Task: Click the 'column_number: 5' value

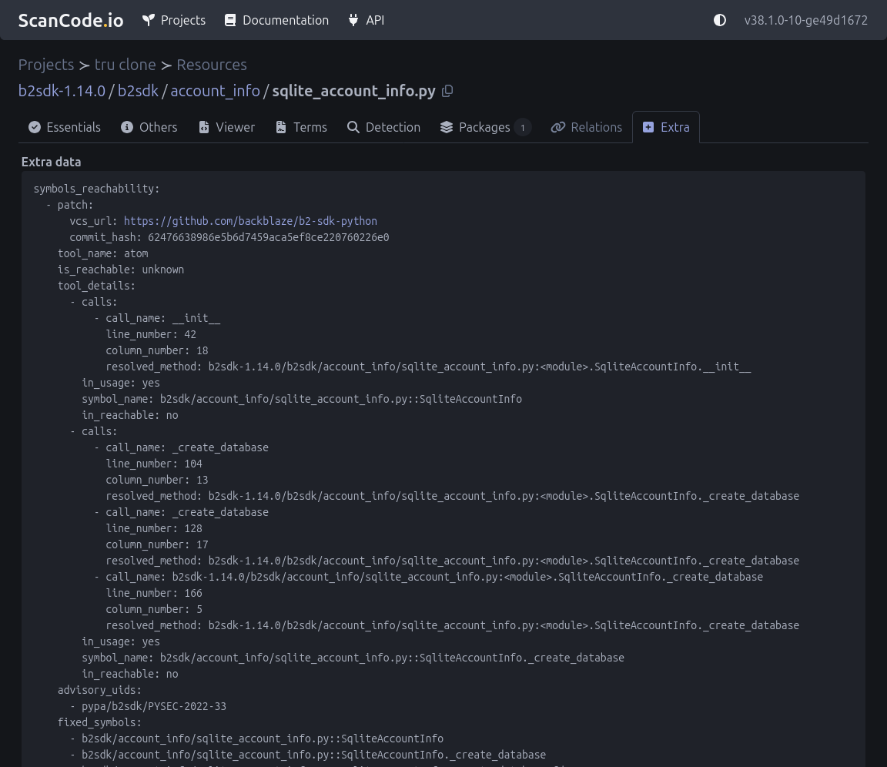Action: click(199, 609)
